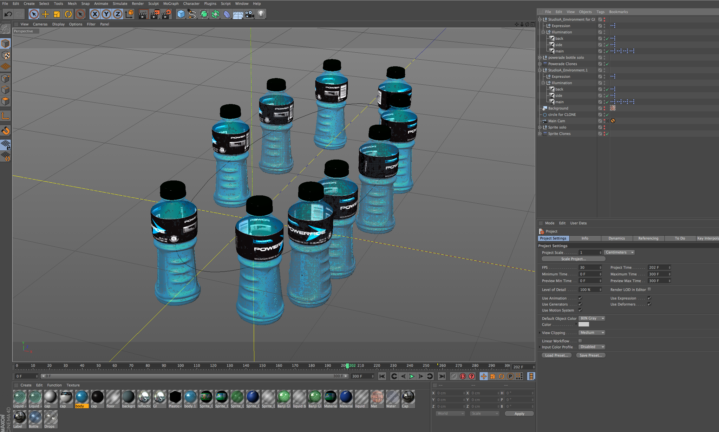Click the Load Preset button
Viewport: 719px width, 432px height.
(x=557, y=355)
